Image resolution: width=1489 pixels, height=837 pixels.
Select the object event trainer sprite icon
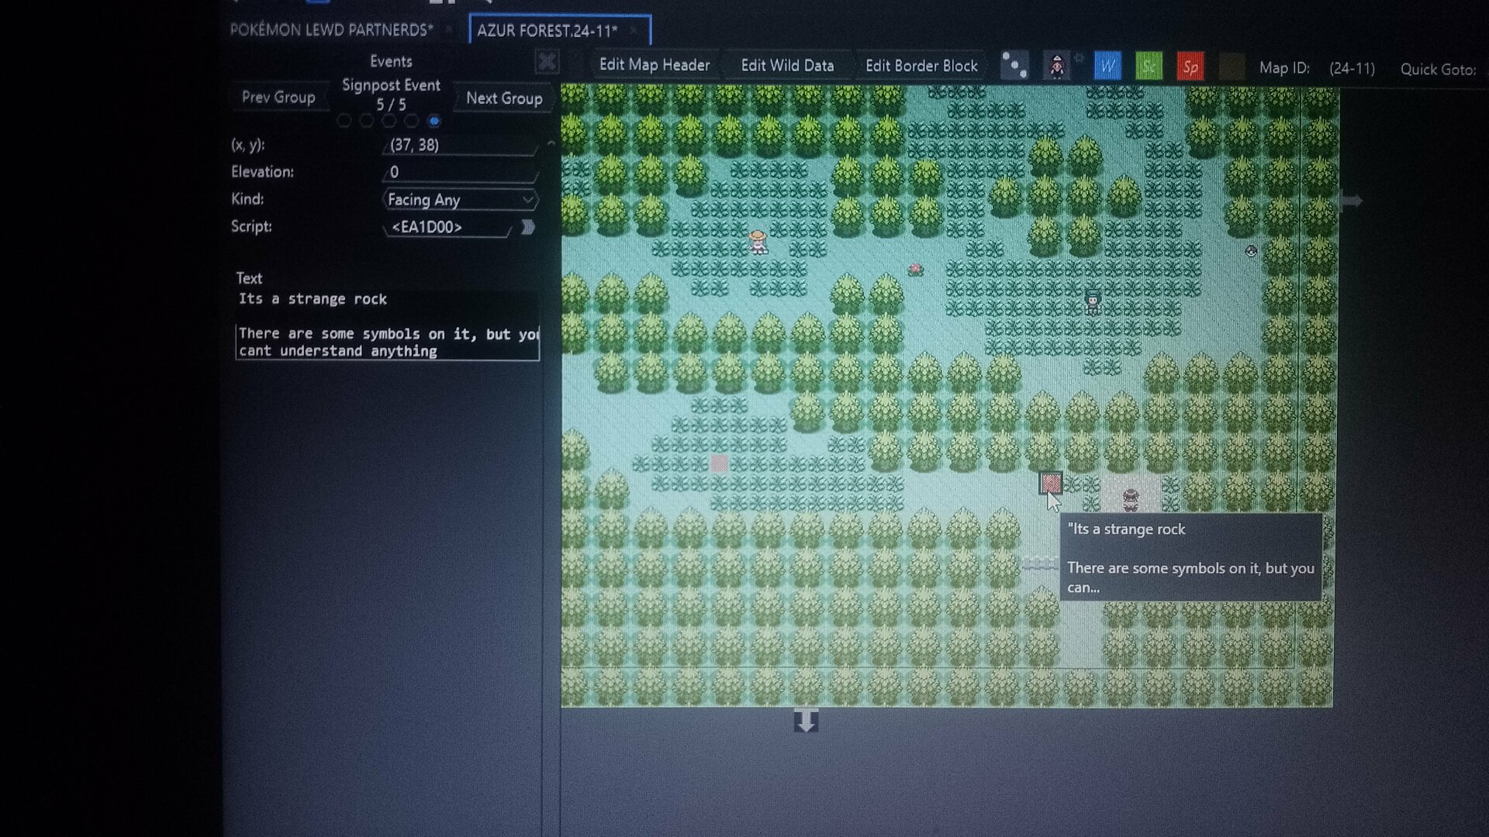pos(1056,67)
